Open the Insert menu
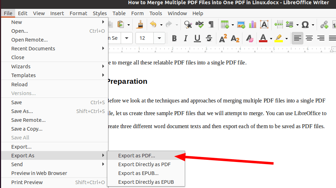The height and width of the screenshot is (188, 336). (x=57, y=13)
